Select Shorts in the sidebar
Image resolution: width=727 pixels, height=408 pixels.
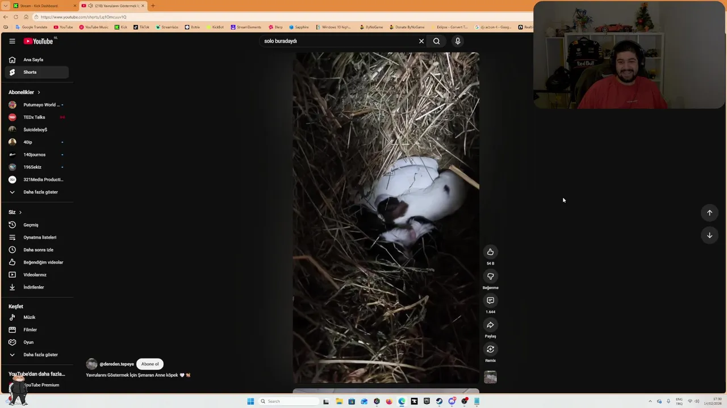point(36,72)
